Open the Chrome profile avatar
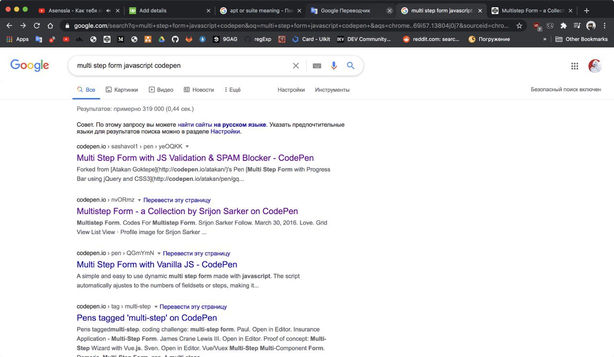The height and width of the screenshot is (357, 614). tap(591, 25)
